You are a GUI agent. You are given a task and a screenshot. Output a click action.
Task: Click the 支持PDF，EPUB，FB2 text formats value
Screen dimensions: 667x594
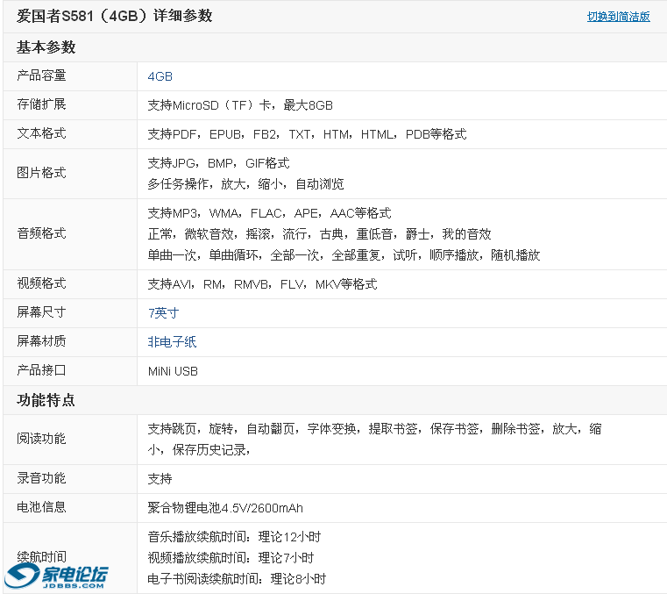point(307,134)
